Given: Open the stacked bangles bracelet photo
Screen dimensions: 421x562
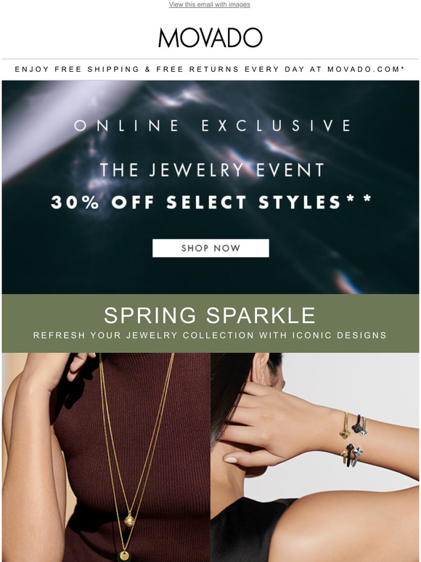Looking at the screenshot, I should coord(314,457).
